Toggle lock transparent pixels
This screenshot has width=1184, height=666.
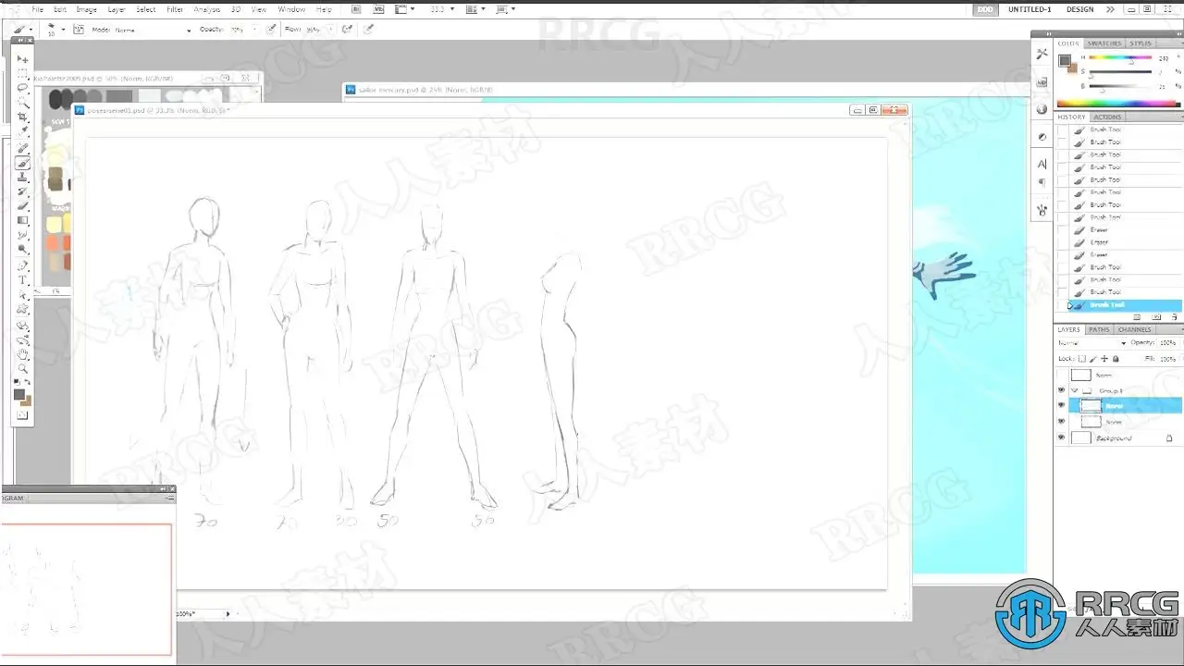point(1083,359)
